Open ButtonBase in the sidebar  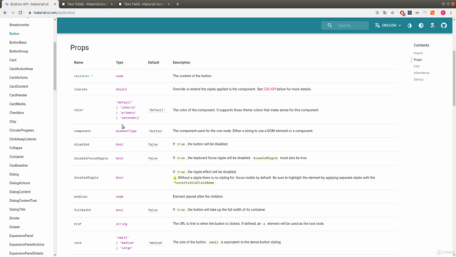[18, 42]
